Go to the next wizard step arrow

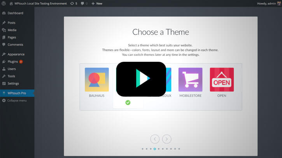(167, 139)
